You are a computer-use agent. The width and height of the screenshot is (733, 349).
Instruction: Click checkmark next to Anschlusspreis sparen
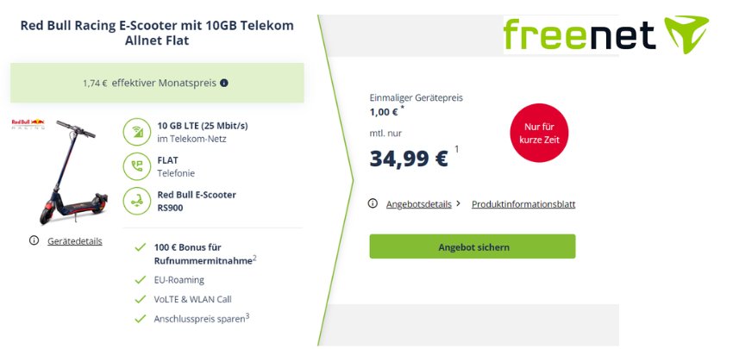tap(140, 319)
